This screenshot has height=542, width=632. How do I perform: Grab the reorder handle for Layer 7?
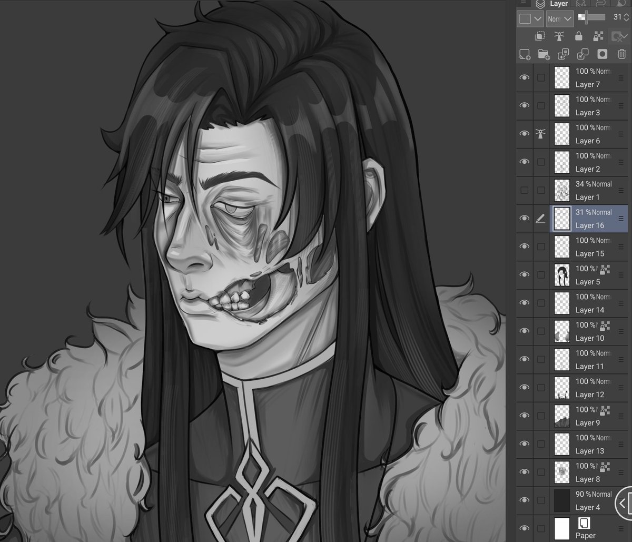(620, 77)
